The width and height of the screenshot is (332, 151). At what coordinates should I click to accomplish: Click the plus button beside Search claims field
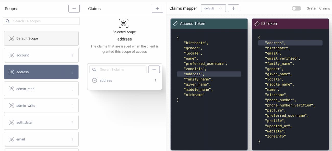(154, 70)
